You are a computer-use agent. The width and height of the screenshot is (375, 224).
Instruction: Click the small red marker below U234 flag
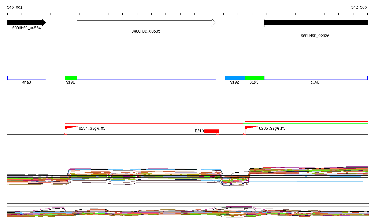click(x=66, y=134)
